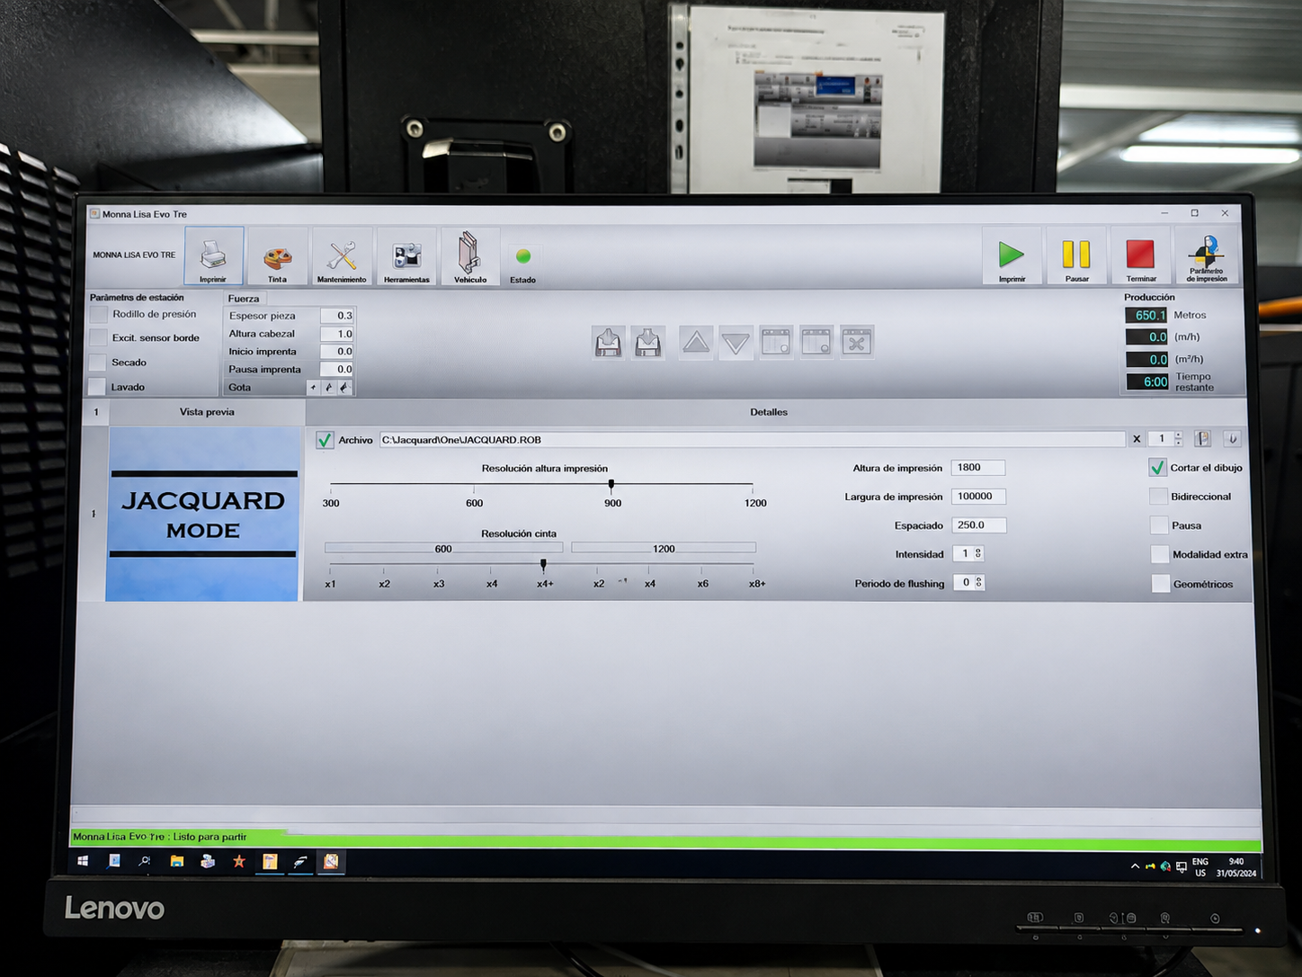Open the Imprimir printer section in the toolbar
The image size is (1302, 977).
pyautogui.click(x=214, y=255)
